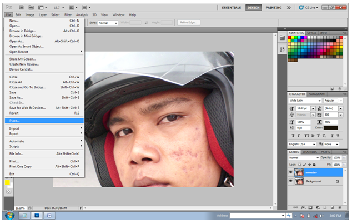Viewport: 352px width, 224px height.
Task: Click the New Adjustment Layer icon
Action: click(x=318, y=207)
